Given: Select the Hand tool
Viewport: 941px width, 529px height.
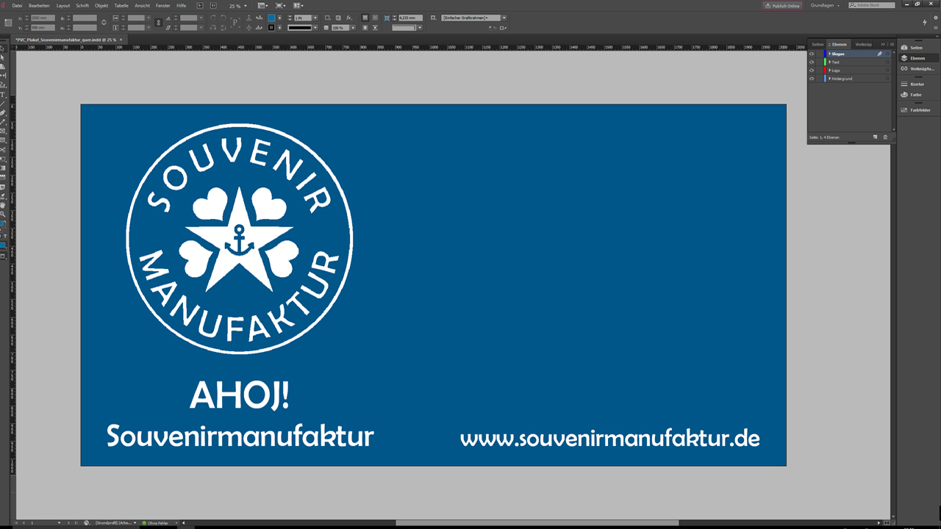Looking at the screenshot, I should [x=4, y=204].
